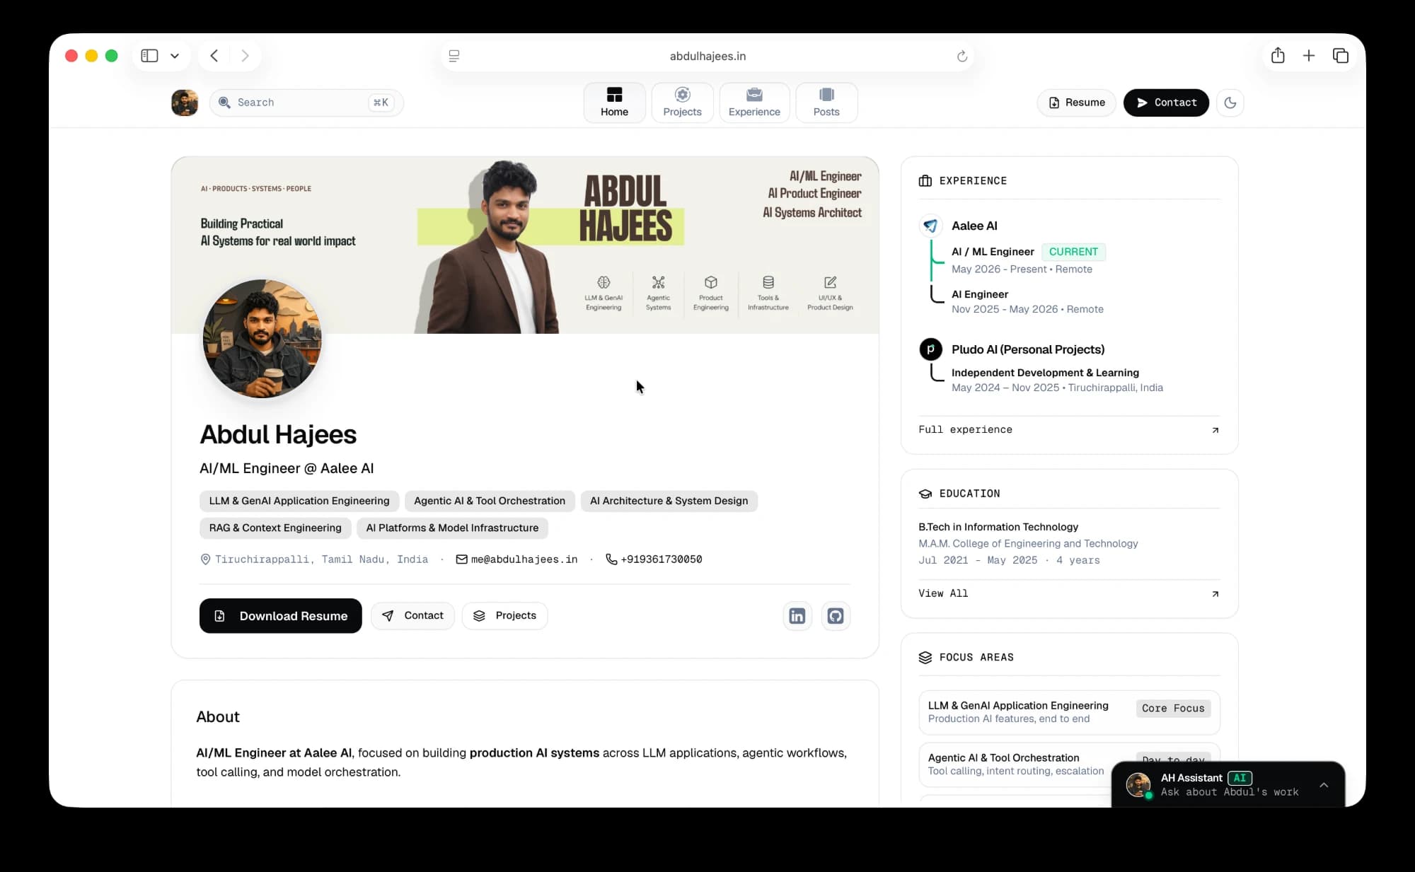Click the AI Architecture & System Design tag

pos(669,501)
